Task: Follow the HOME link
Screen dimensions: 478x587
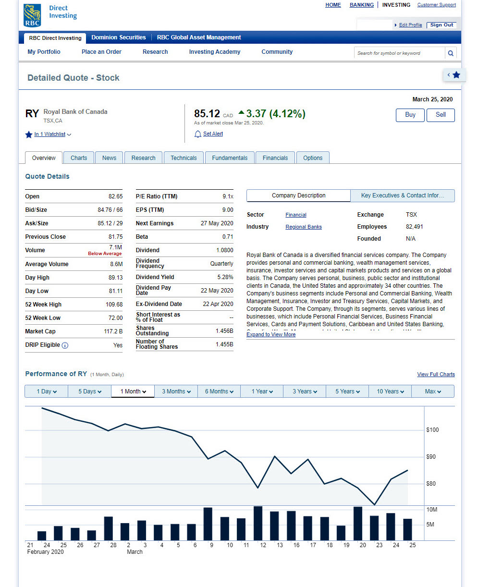Action: pyautogui.click(x=333, y=5)
